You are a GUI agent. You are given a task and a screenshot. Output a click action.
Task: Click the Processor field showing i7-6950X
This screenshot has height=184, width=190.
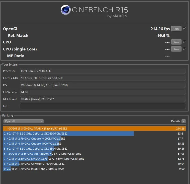click(x=103, y=71)
